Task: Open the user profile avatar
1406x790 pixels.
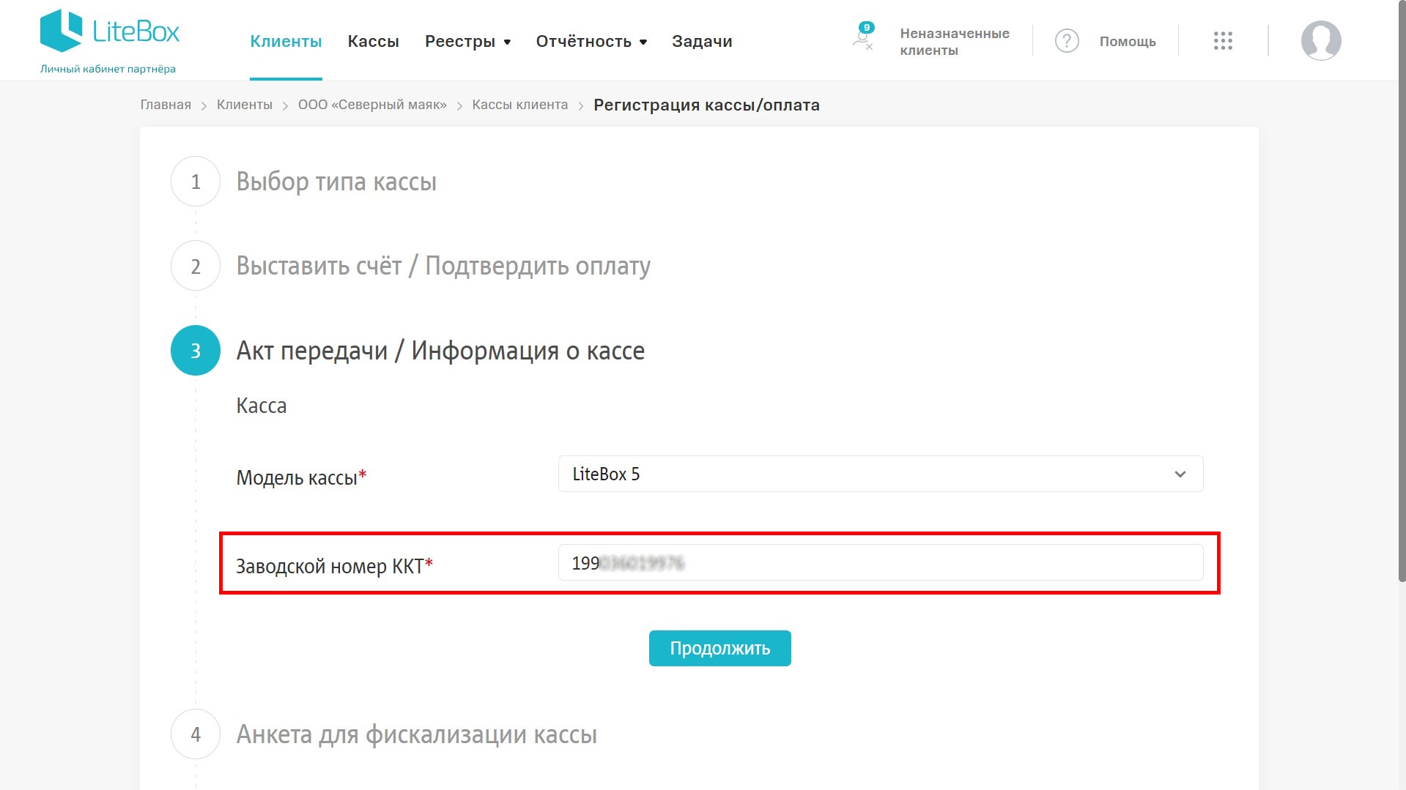Action: 1320,41
